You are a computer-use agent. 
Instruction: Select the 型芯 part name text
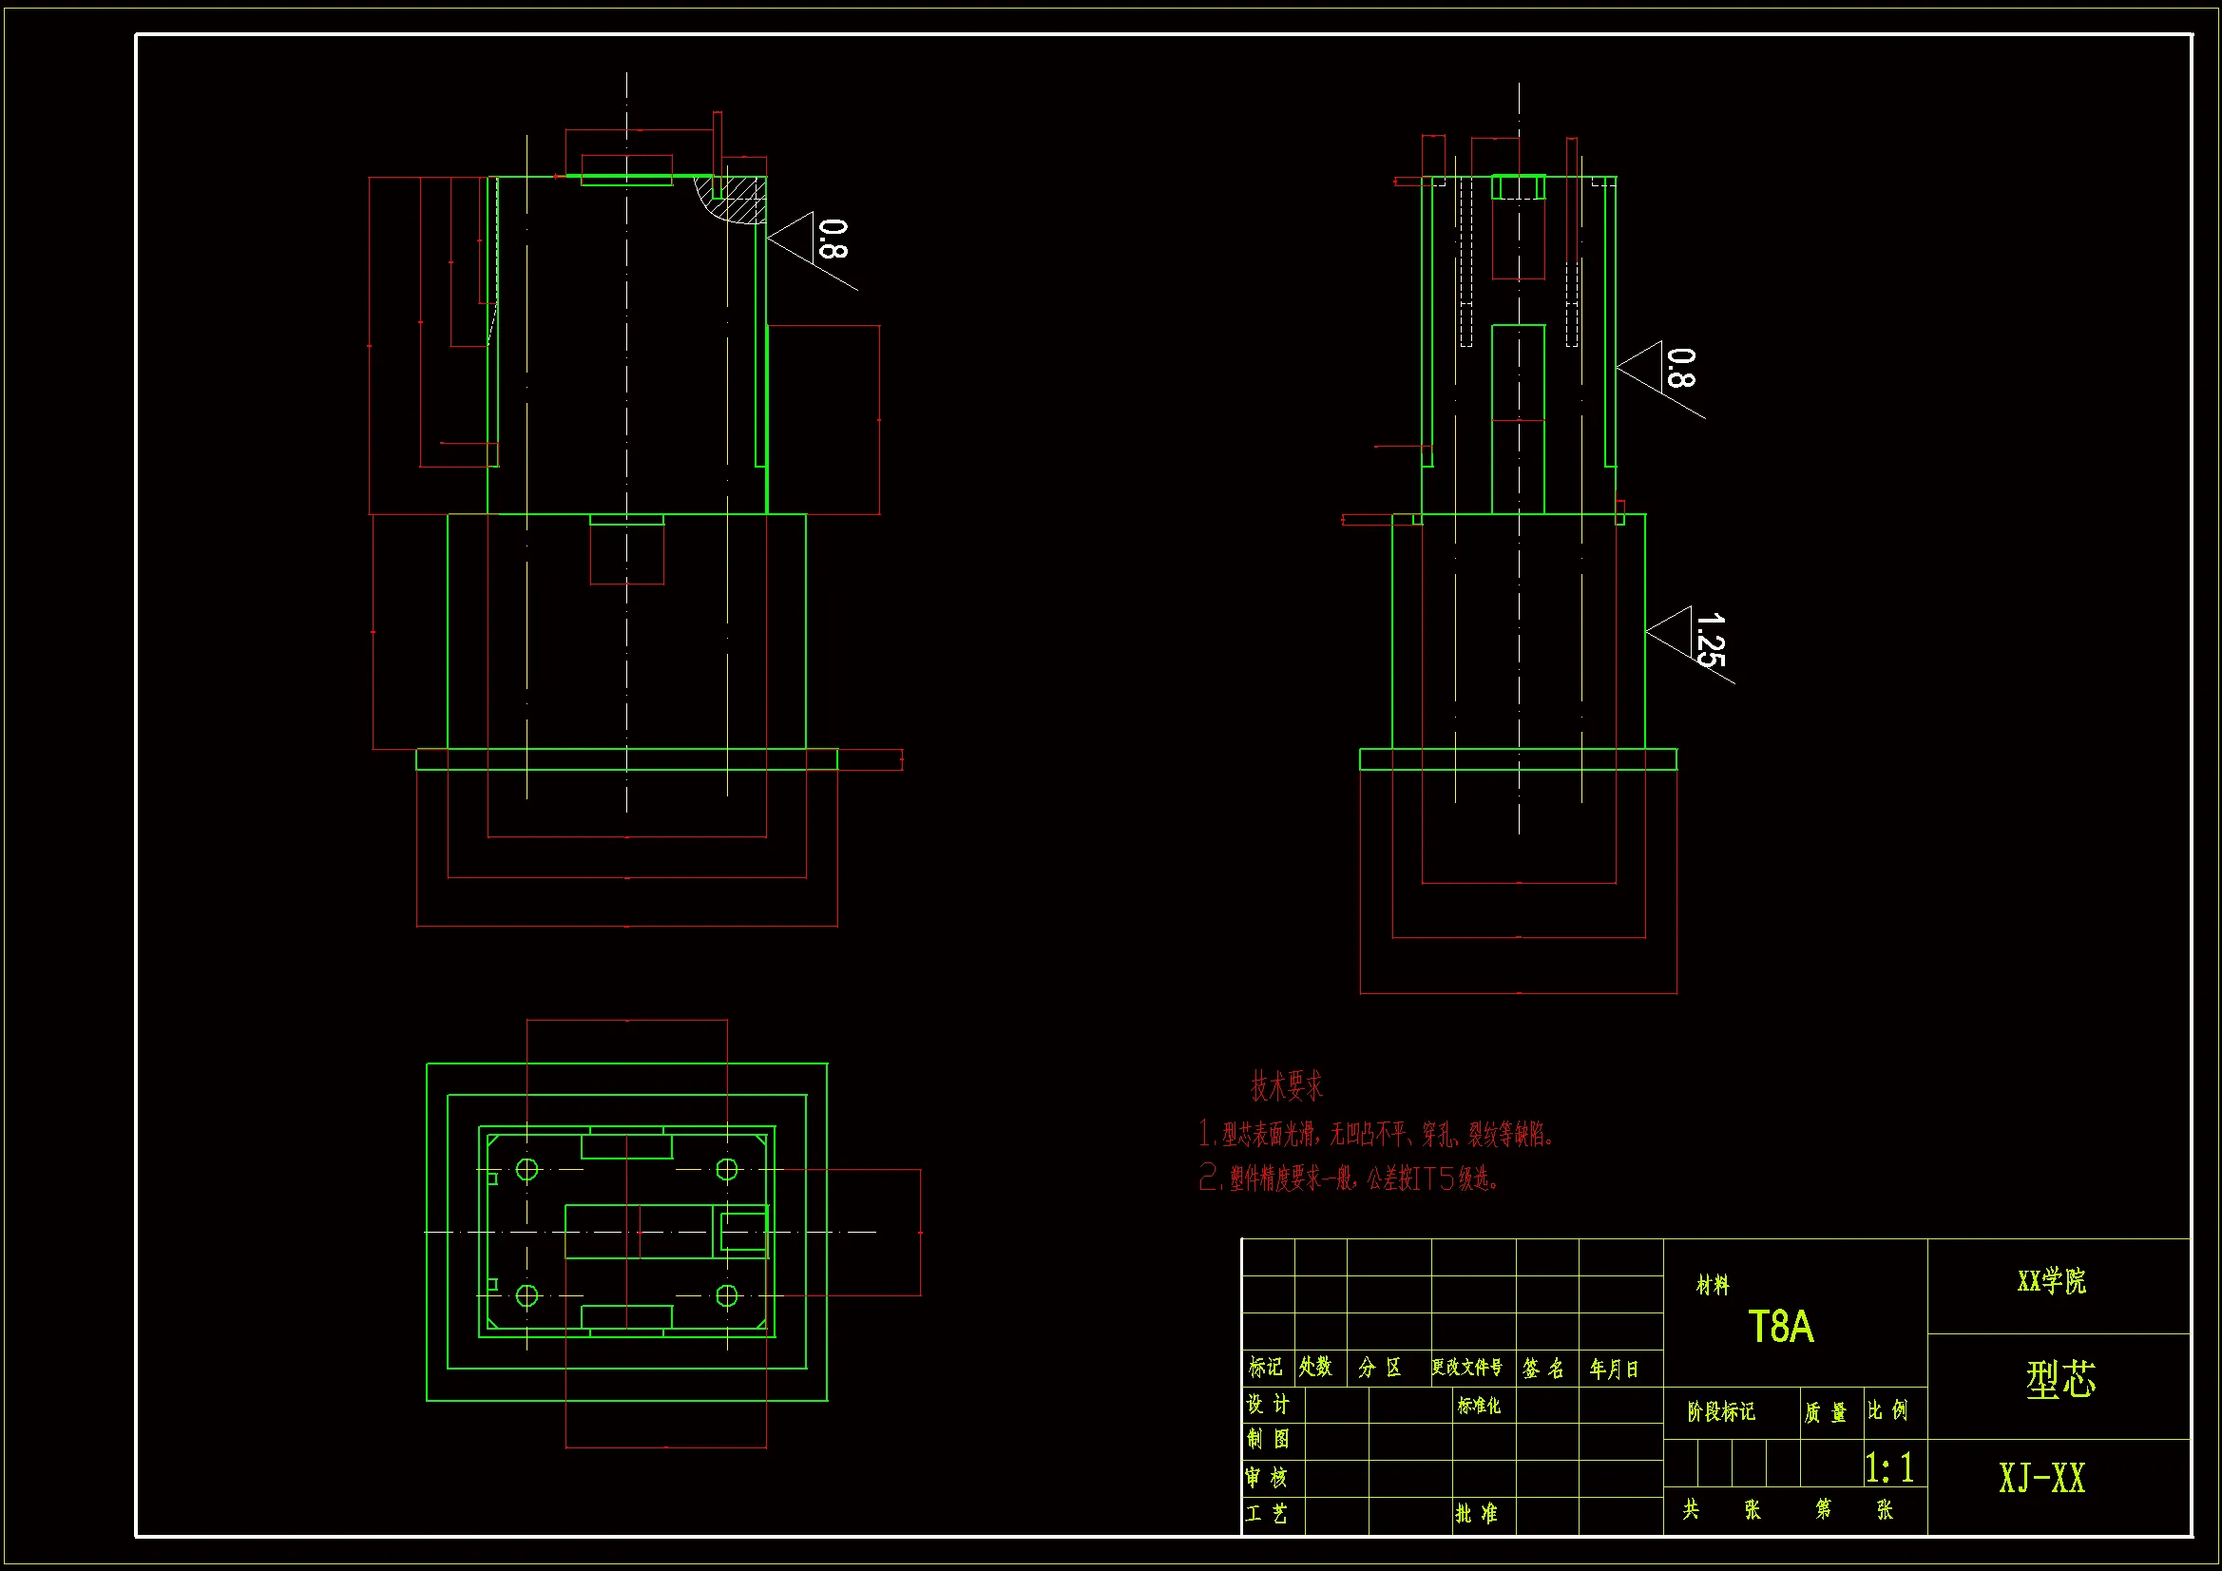pyautogui.click(x=2060, y=1379)
